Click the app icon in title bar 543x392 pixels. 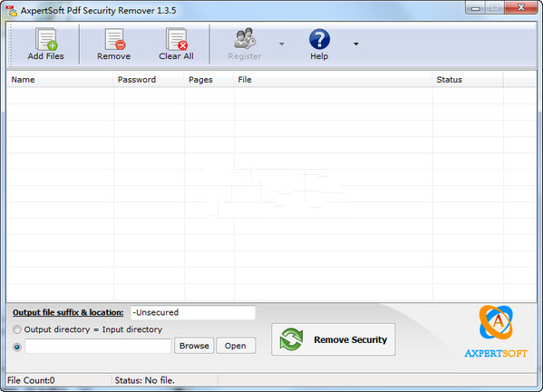coord(12,11)
